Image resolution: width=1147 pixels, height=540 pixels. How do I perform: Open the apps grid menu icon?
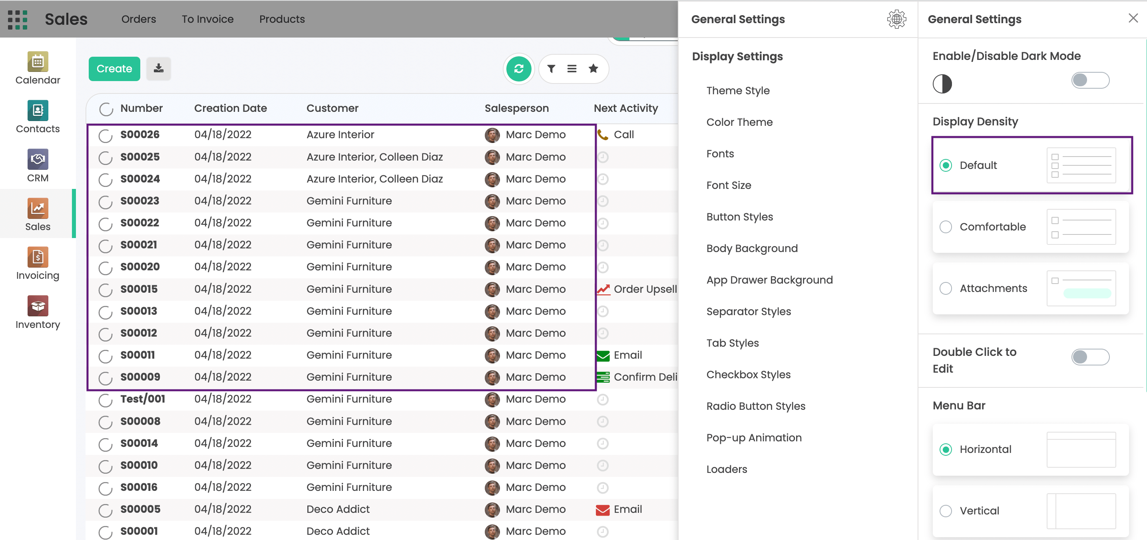pos(17,19)
